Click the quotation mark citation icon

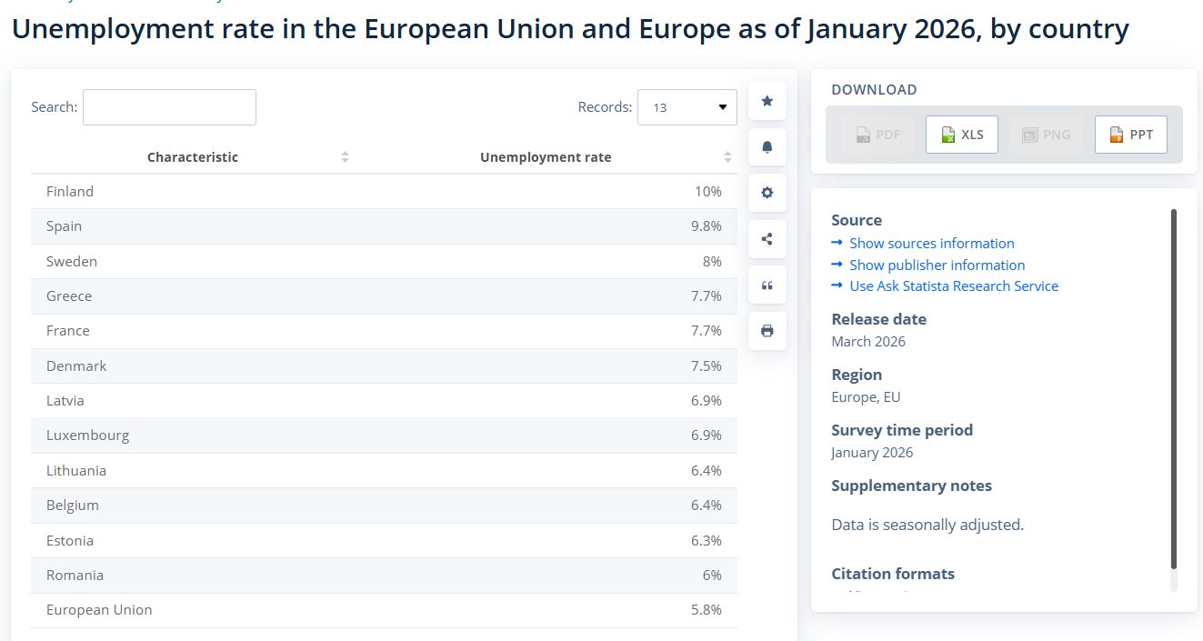coord(767,285)
